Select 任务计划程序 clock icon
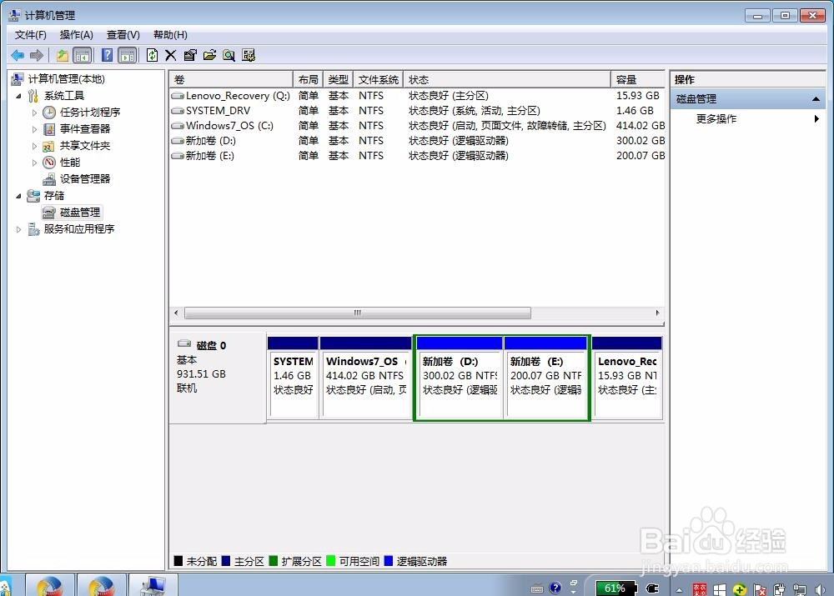The width and height of the screenshot is (834, 596). point(49,113)
